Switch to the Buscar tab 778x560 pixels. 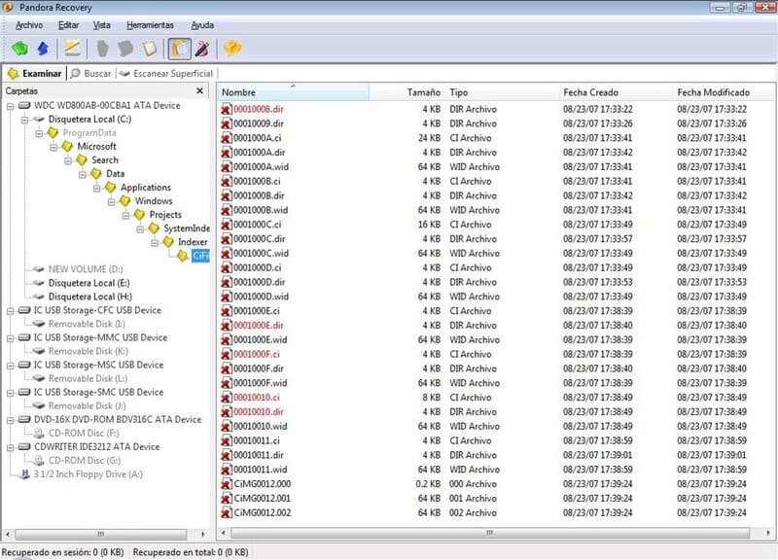click(x=91, y=73)
